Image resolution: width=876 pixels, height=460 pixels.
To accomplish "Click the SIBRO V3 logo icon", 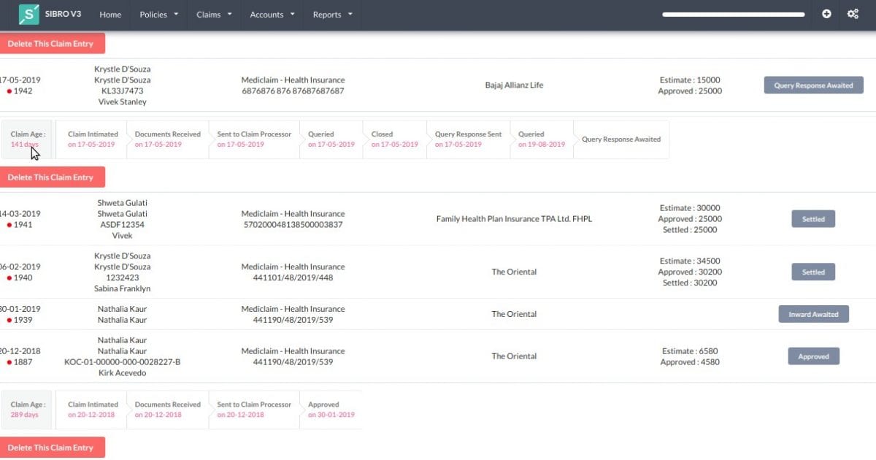I will [29, 14].
